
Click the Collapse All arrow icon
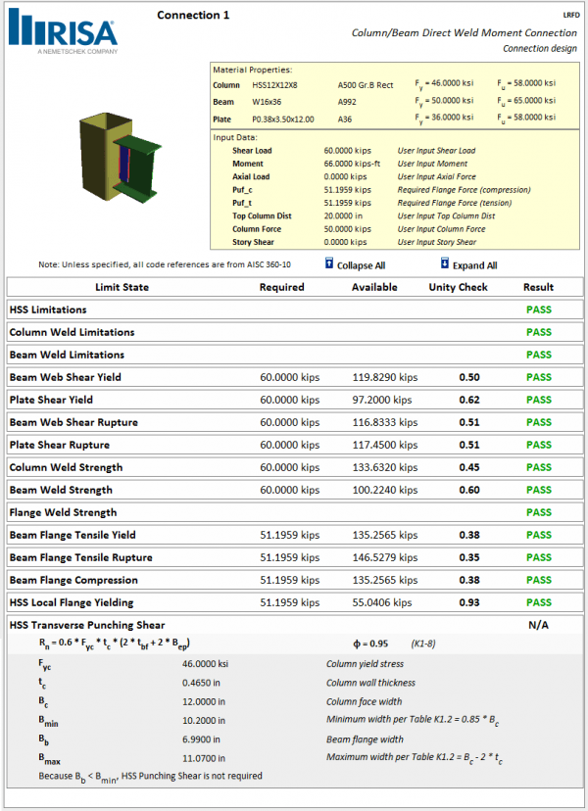[328, 264]
